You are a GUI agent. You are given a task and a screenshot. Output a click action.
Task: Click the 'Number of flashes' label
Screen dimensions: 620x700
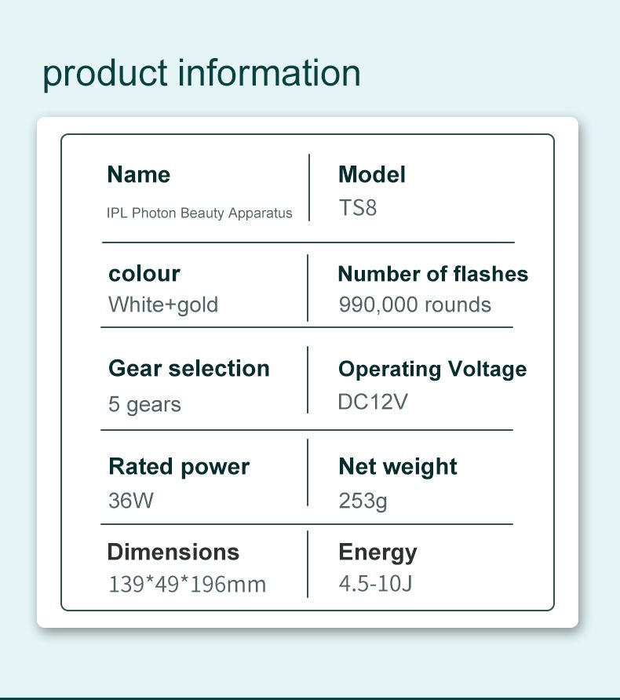pyautogui.click(x=432, y=274)
